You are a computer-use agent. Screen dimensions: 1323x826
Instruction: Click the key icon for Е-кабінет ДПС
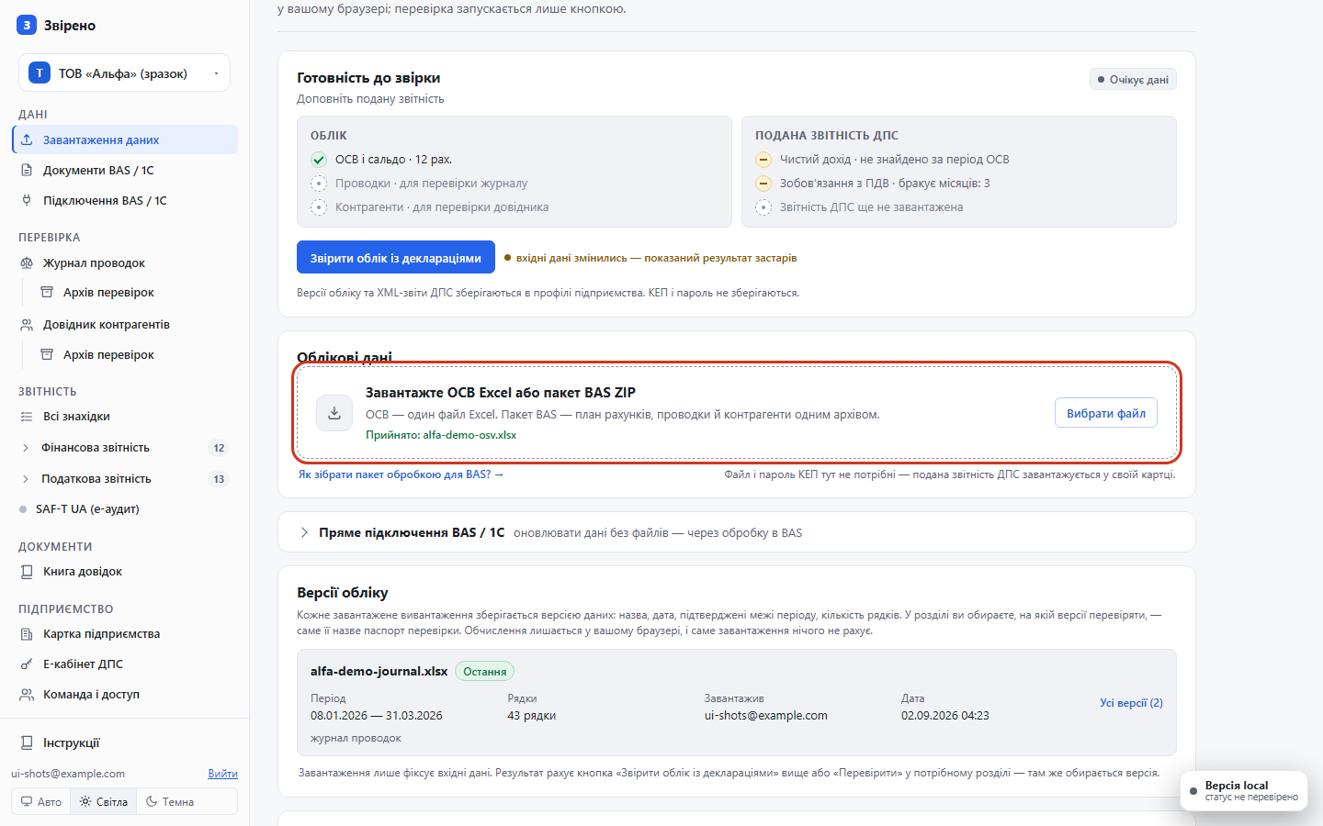pyautogui.click(x=27, y=664)
